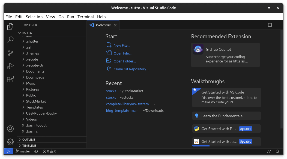Open the File menu
Image resolution: width=287 pixels, height=159 pixels.
[9, 17]
